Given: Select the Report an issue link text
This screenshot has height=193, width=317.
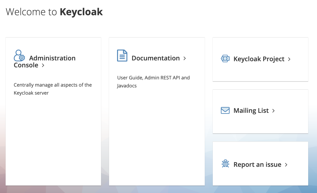Looking at the screenshot, I should pyautogui.click(x=257, y=165).
